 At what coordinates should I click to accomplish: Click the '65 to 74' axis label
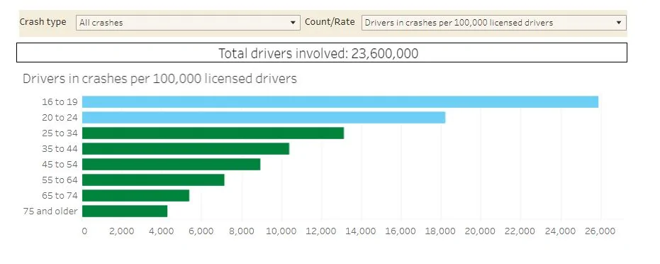(60, 195)
